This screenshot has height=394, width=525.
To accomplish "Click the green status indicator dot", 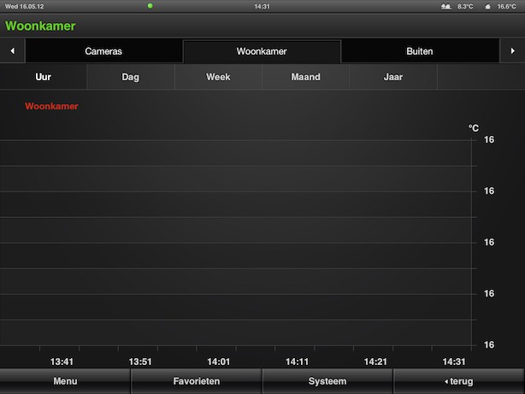I will (x=150, y=6).
